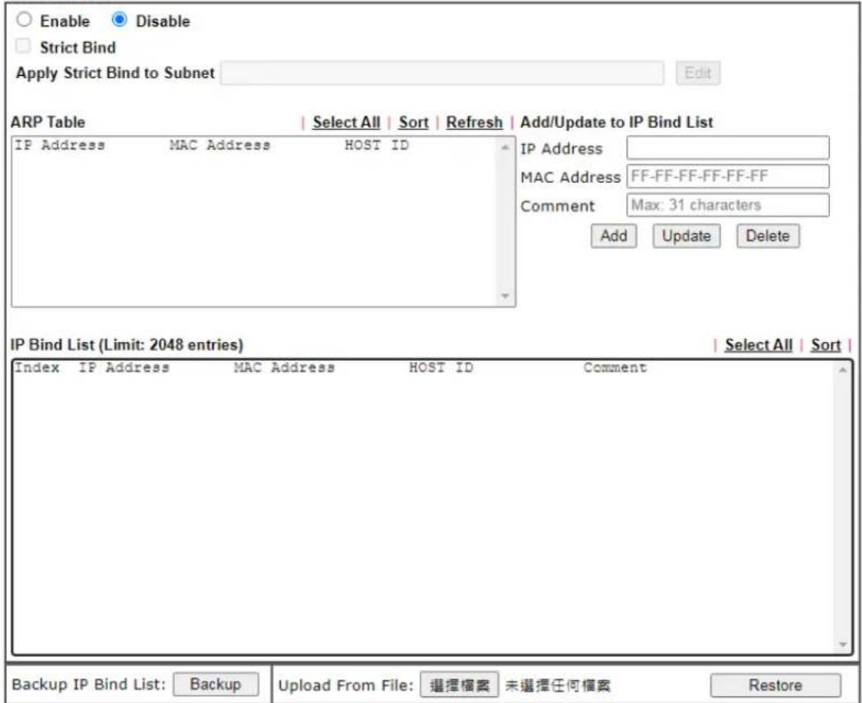Viewport: 862px width, 703px height.
Task: Click ARP Table scrollbar up arrow
Action: (x=504, y=147)
